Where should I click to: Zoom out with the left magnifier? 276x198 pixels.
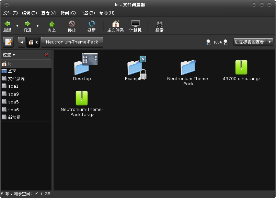[x=209, y=42]
